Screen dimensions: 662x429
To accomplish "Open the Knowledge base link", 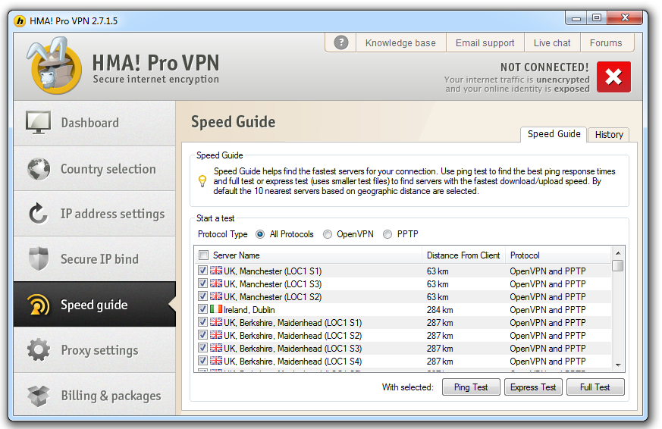I will pos(400,43).
